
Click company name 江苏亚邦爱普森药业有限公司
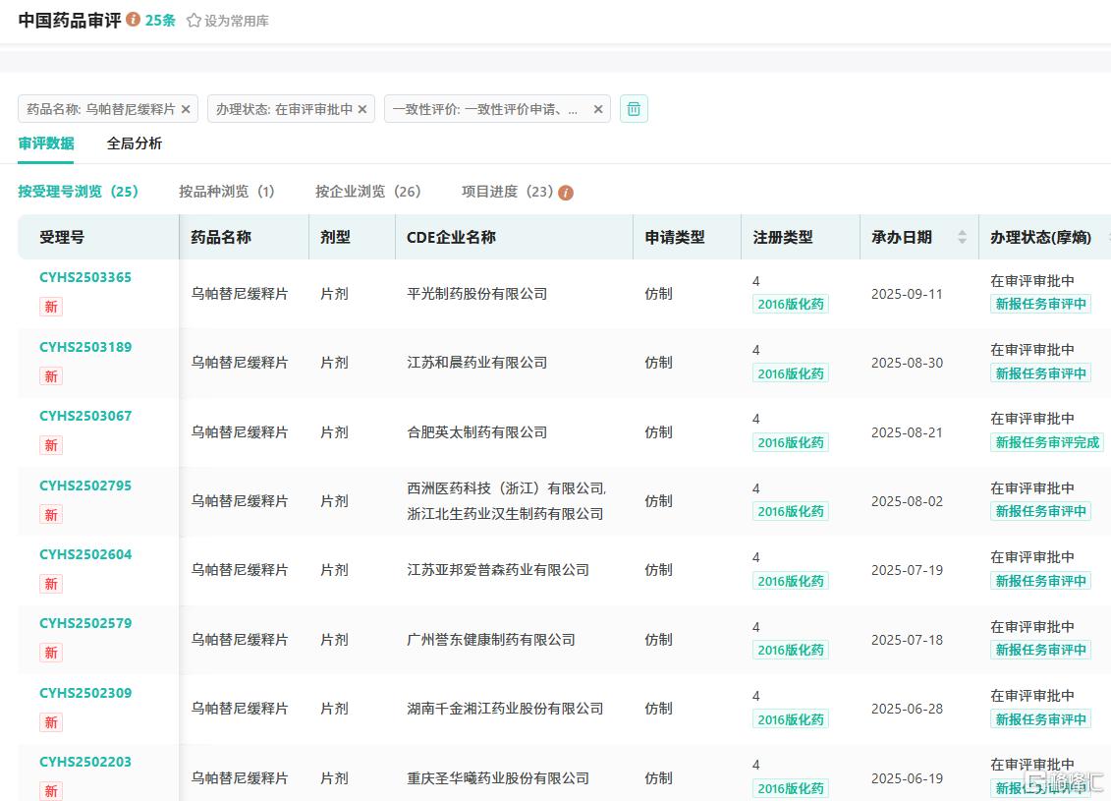coord(498,570)
